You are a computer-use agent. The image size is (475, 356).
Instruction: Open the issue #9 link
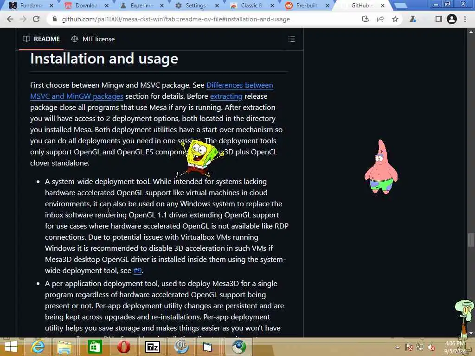137,271
